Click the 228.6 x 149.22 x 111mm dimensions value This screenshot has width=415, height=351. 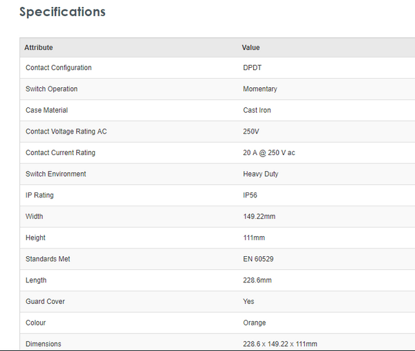point(280,344)
